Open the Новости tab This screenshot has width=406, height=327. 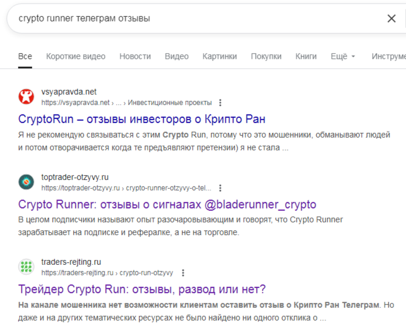tap(135, 56)
